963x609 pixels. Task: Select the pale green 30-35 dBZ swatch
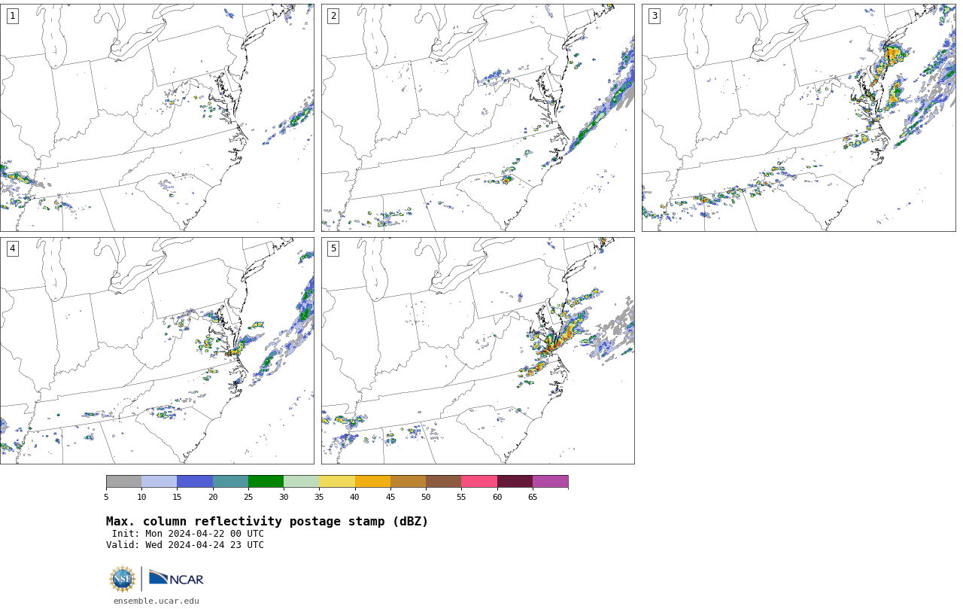pyautogui.click(x=301, y=482)
